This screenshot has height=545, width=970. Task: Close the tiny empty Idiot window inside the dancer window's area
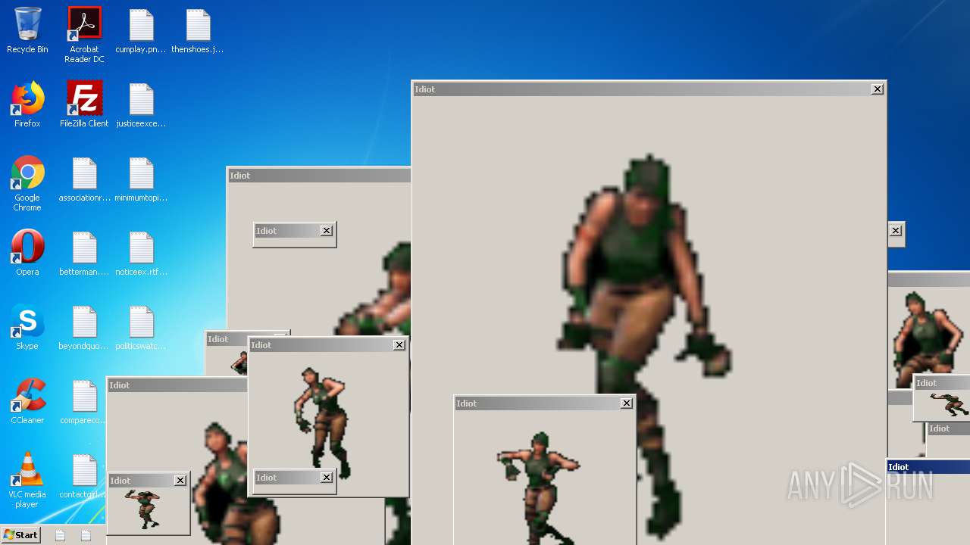point(327,478)
